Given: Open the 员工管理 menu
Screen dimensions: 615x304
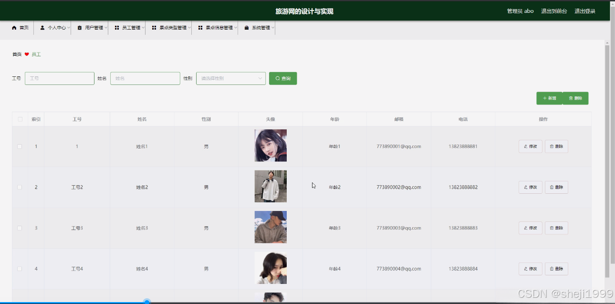Looking at the screenshot, I should coord(129,28).
